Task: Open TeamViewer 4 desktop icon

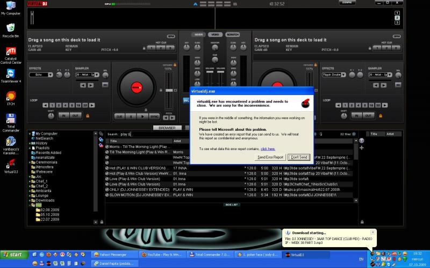Action: coord(11,76)
